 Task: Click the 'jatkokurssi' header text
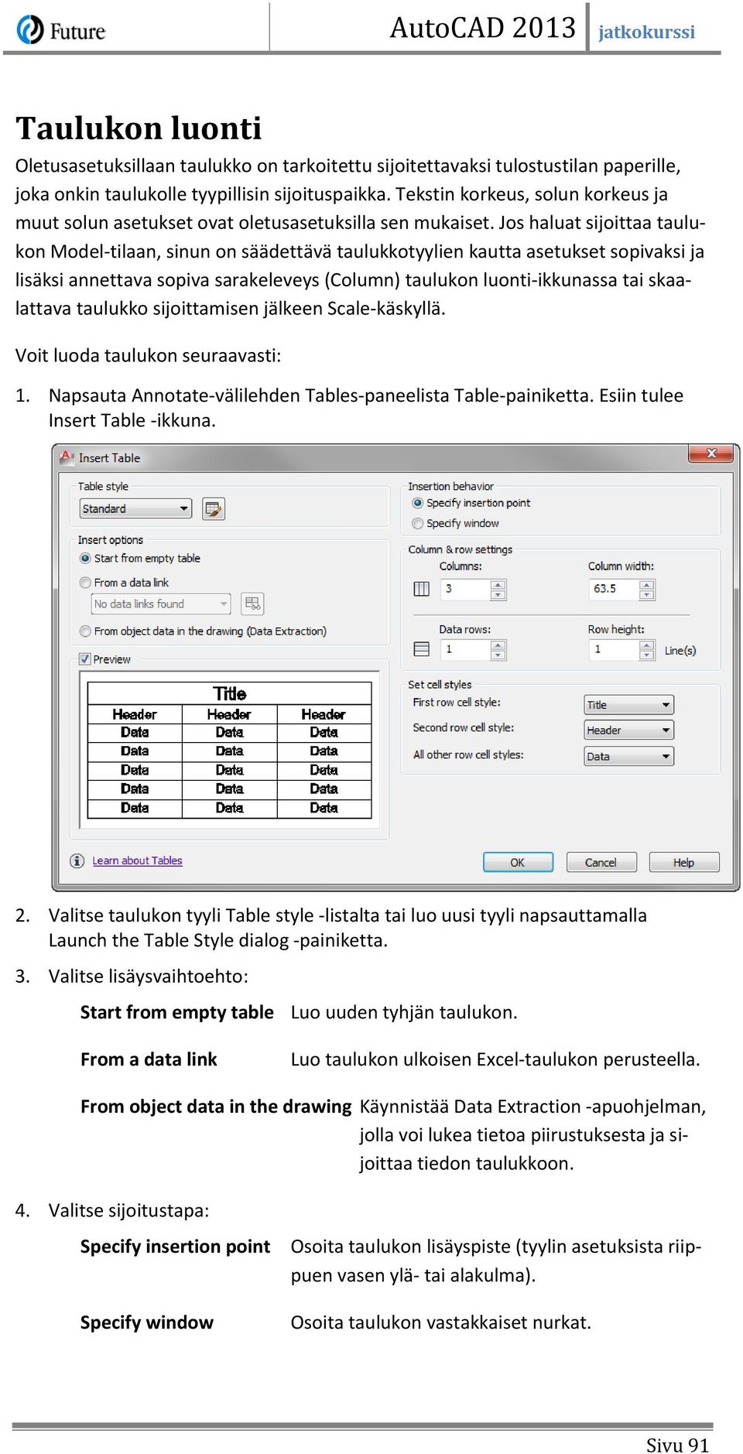point(646,32)
